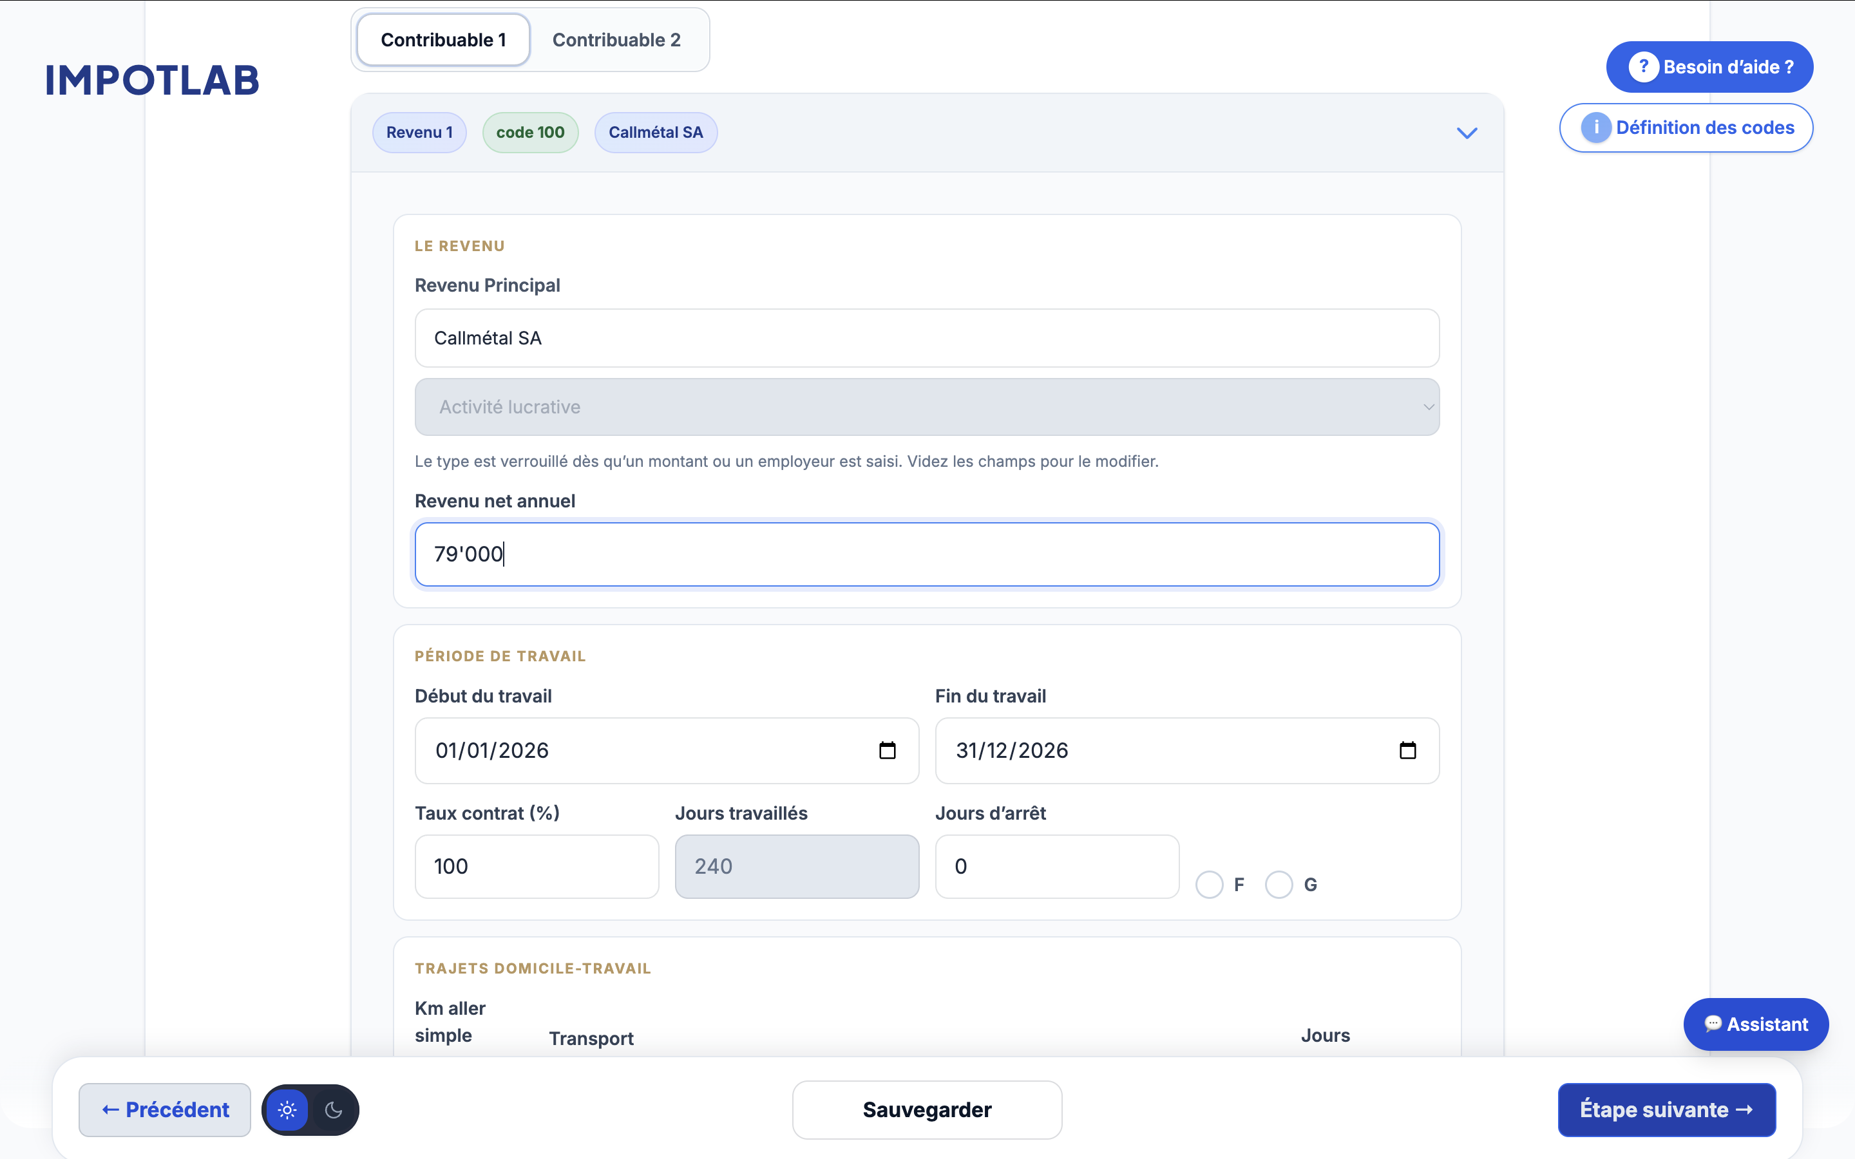Edit the Taux contrat percentage field
This screenshot has width=1855, height=1159.
coord(537,866)
